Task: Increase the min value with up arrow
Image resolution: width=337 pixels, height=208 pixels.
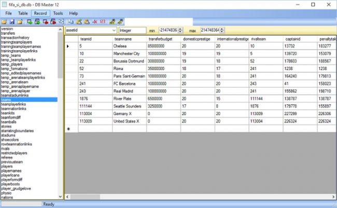Action: coord(180,29)
